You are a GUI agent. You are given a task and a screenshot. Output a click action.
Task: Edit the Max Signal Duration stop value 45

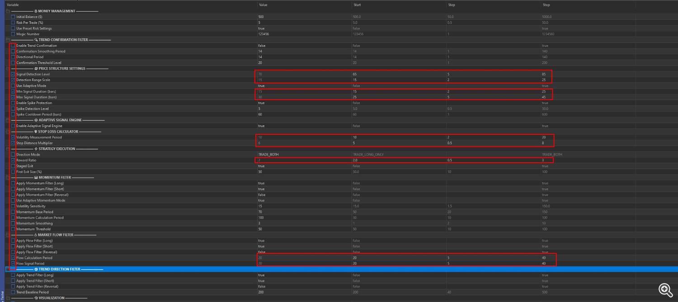[x=544, y=97]
